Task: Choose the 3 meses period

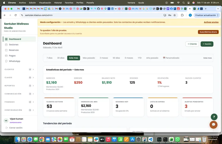Action: coord(104,58)
